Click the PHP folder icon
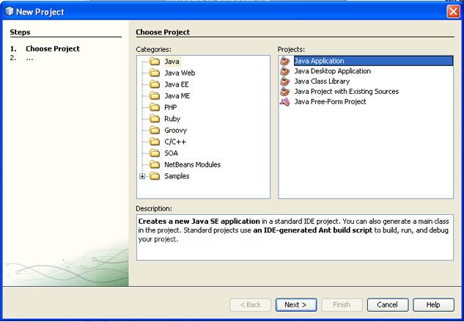 155,107
